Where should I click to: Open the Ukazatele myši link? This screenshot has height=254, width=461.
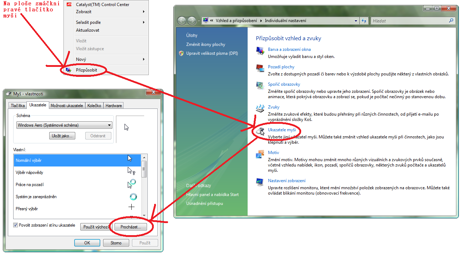282,130
